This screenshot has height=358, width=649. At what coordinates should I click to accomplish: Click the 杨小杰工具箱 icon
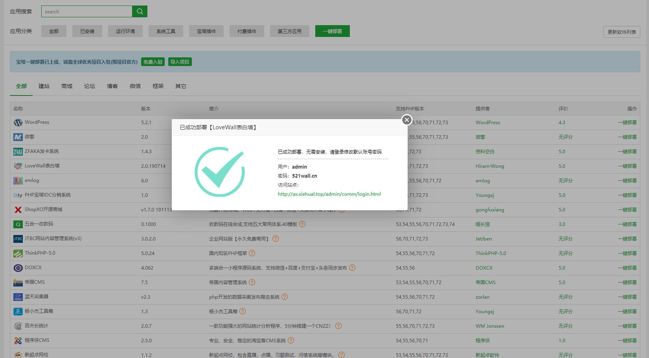(18, 312)
